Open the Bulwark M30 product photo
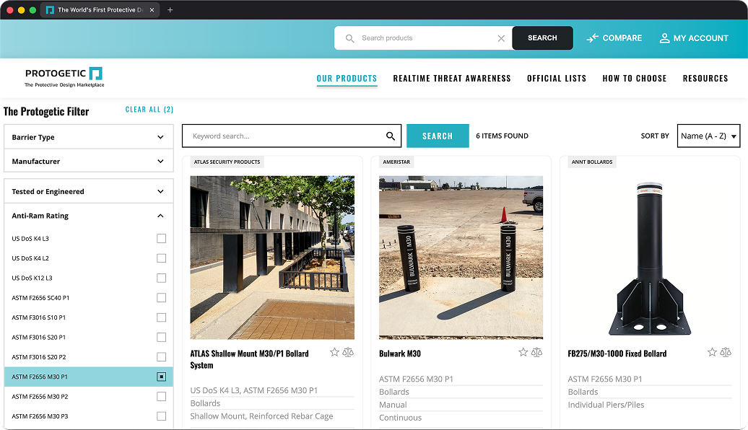This screenshot has height=430, width=748. tap(461, 258)
